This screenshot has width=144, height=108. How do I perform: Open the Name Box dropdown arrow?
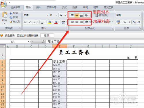pos(29,42)
